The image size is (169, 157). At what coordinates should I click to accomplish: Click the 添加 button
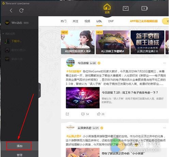coord(19,146)
